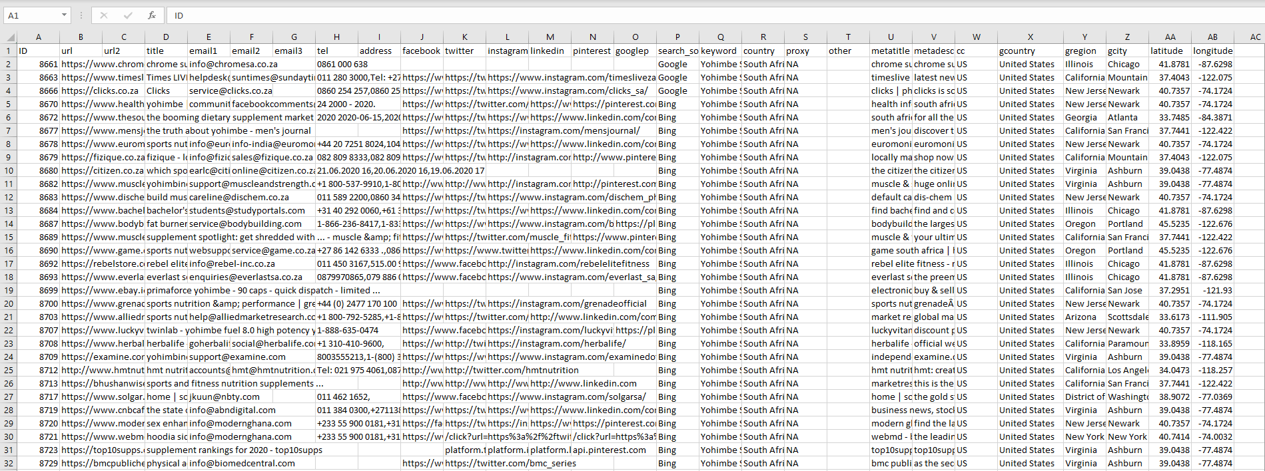Click longitude cell -118.257
The width and height of the screenshot is (1265, 471).
click(x=1213, y=370)
